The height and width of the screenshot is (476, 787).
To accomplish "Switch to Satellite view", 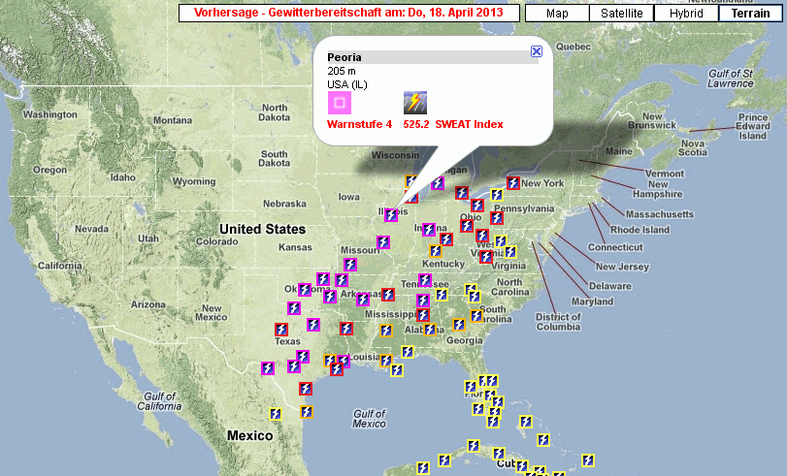I will click(621, 14).
